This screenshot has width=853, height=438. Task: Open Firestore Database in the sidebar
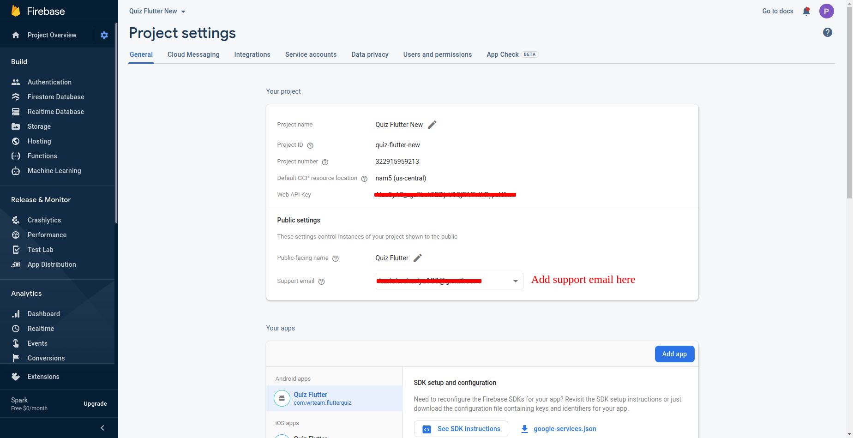[x=55, y=96]
